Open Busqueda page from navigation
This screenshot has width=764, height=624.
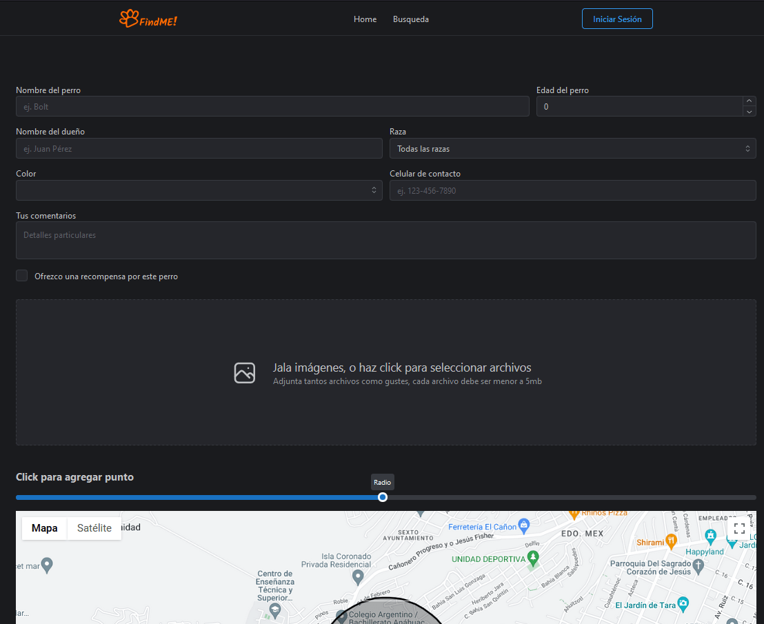[411, 19]
